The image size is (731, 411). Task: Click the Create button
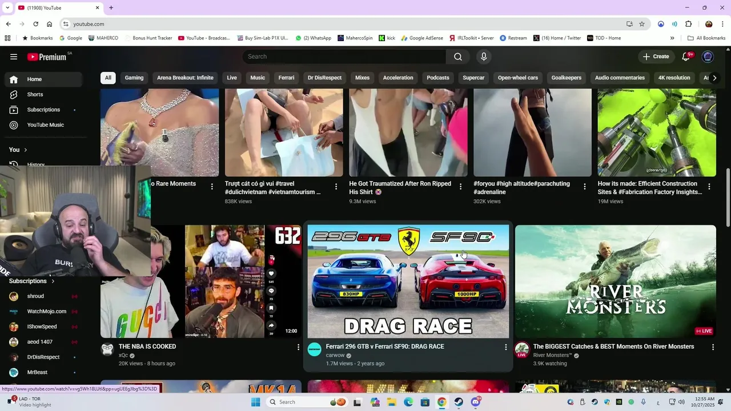point(656,57)
